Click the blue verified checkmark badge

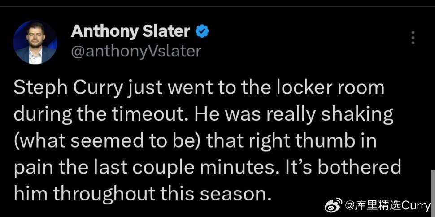coord(202,31)
